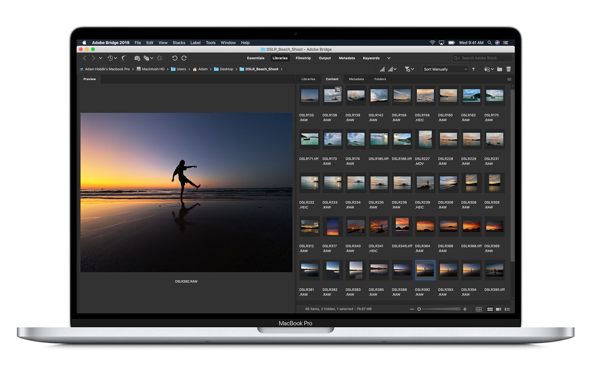
Task: Rotate image 90° clockwise
Action: pyautogui.click(x=184, y=58)
